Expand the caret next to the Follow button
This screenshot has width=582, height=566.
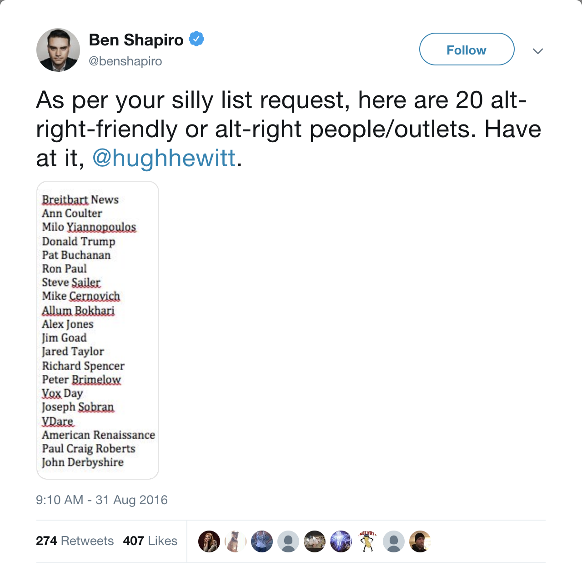(x=538, y=51)
